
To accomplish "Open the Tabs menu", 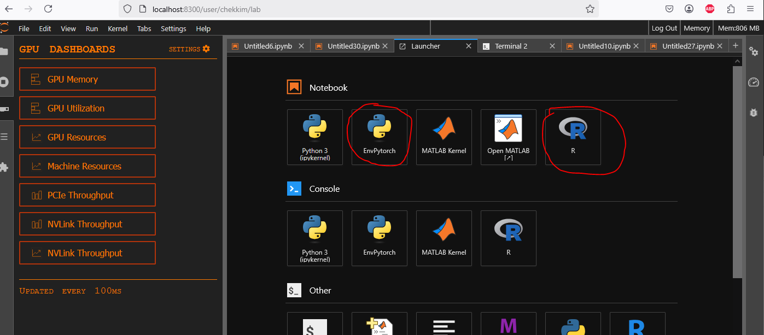I will tap(144, 28).
